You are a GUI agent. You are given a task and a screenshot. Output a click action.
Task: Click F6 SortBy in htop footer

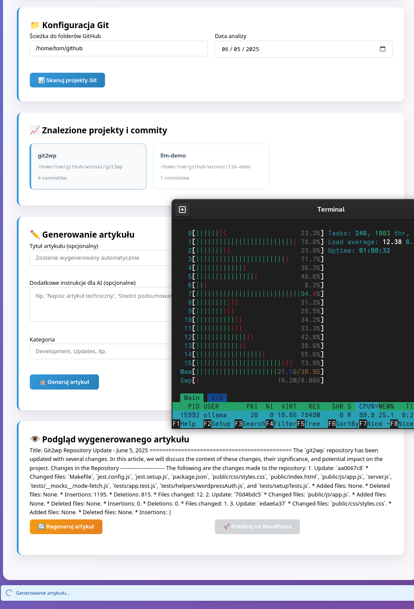pos(344,424)
